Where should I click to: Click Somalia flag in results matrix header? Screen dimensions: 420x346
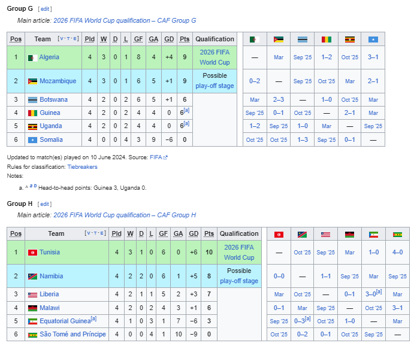pos(373,40)
